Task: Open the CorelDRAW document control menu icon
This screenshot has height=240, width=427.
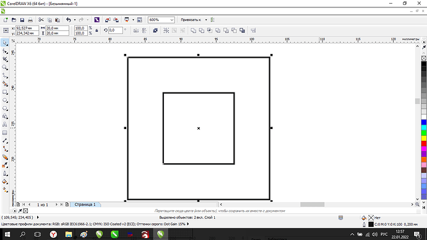Action: coord(3,11)
